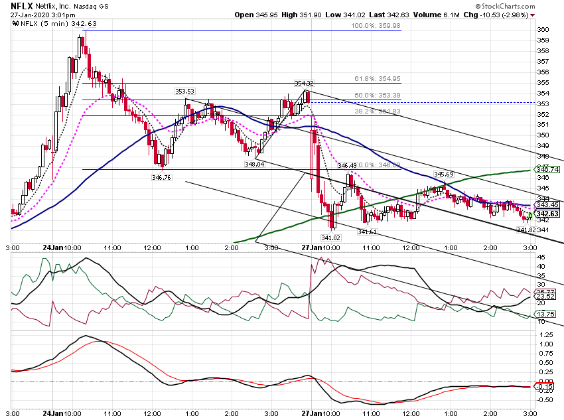Click the 61.8%: 354.95 retracement label

(x=377, y=79)
